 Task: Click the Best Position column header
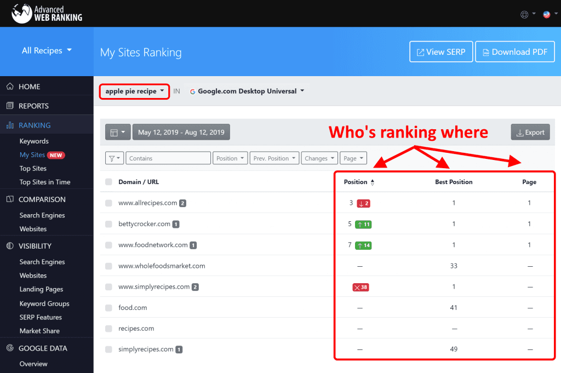454,182
